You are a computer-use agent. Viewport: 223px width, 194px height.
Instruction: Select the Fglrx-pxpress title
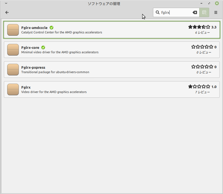33,67
